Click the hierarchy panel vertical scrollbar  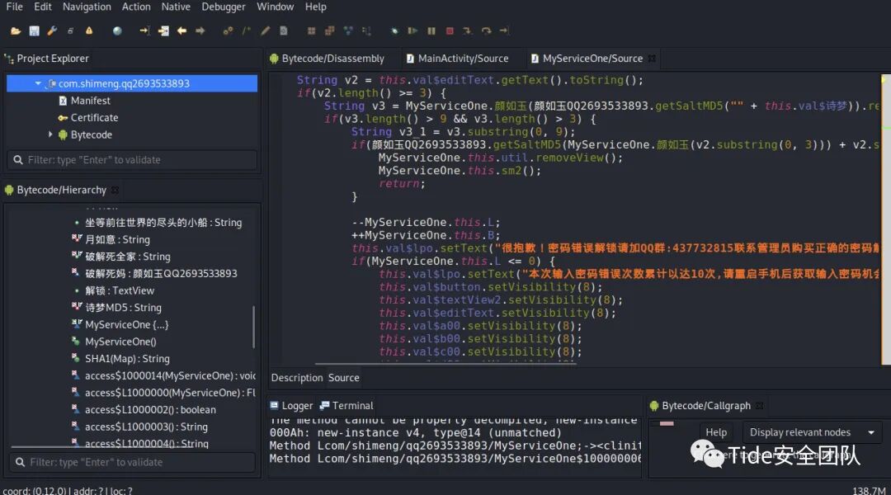[x=253, y=327]
